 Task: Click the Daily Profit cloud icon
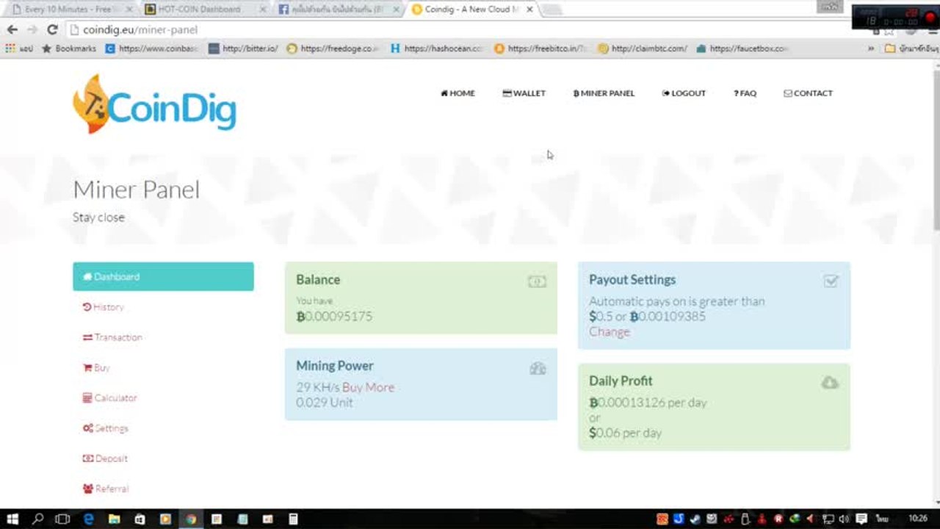click(x=830, y=383)
